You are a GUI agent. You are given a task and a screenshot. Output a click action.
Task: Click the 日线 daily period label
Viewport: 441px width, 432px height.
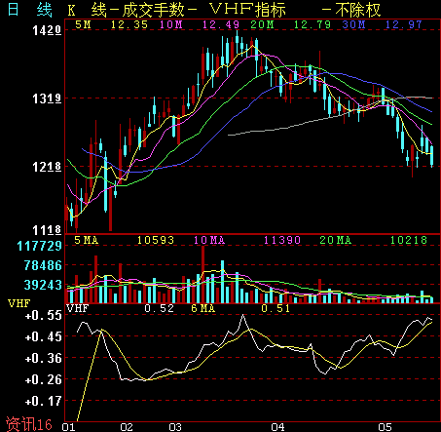29,10
